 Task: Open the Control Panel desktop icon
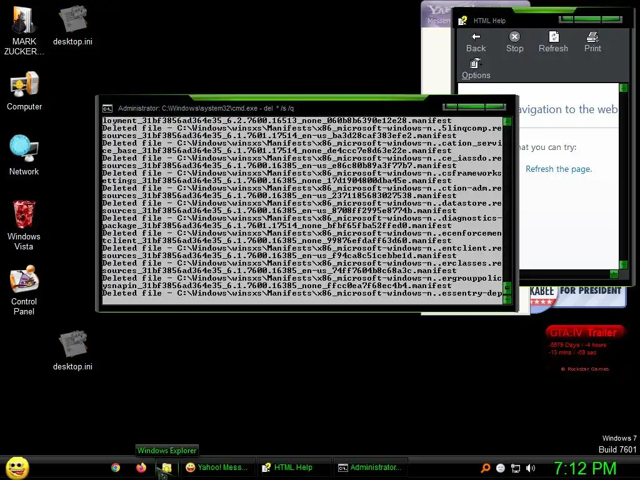point(24,290)
